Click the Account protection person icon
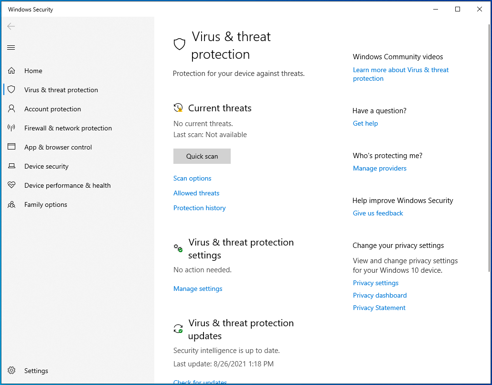Image resolution: width=492 pixels, height=385 pixels. (x=11, y=109)
